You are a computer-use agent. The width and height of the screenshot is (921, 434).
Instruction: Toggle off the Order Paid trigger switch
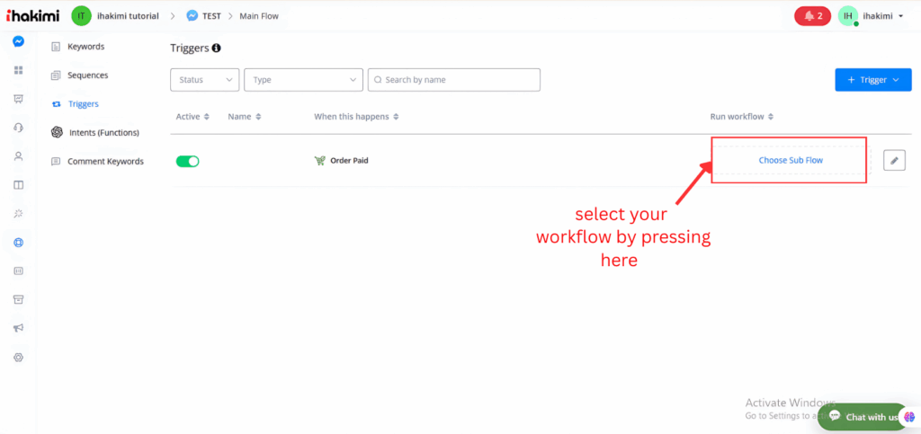coord(187,161)
